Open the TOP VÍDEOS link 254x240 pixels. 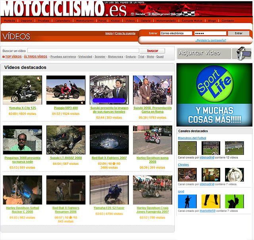(13, 57)
